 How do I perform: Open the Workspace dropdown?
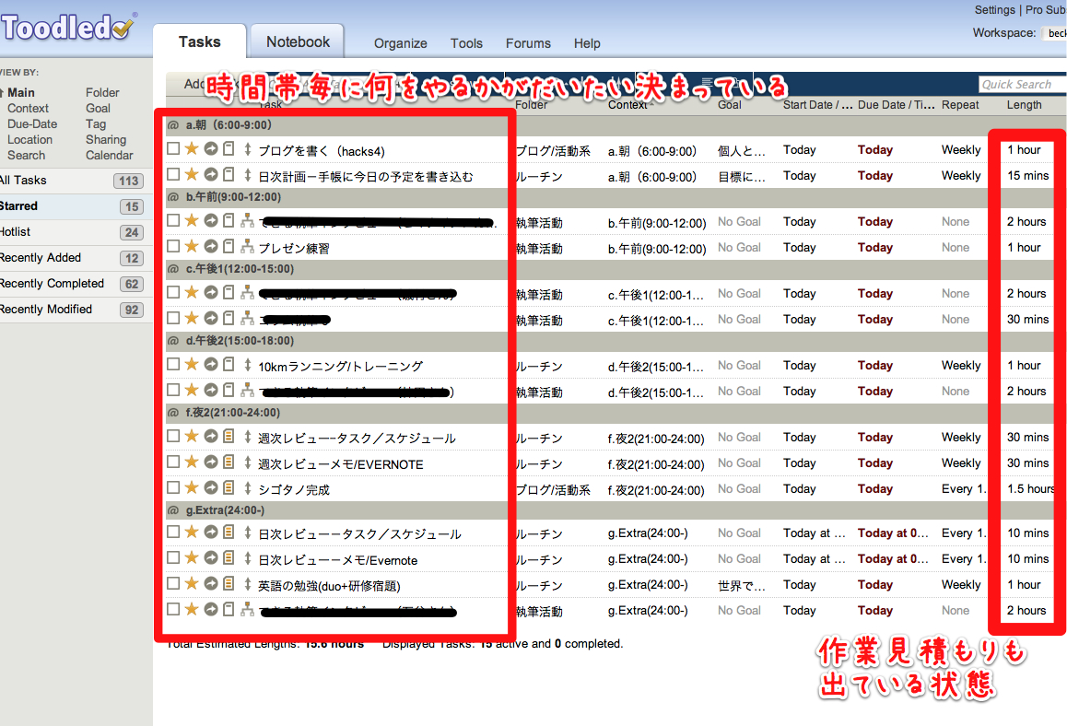point(1054,33)
